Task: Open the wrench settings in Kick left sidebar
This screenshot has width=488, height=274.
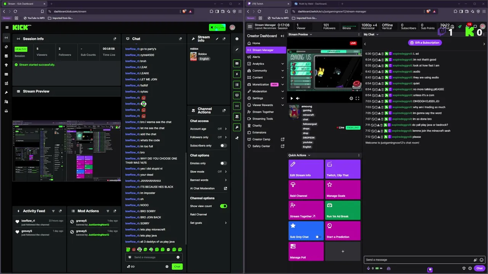Action: [6, 92]
